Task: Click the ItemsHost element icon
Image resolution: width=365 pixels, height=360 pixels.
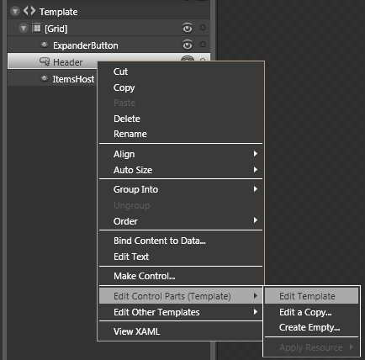Action: click(45, 78)
